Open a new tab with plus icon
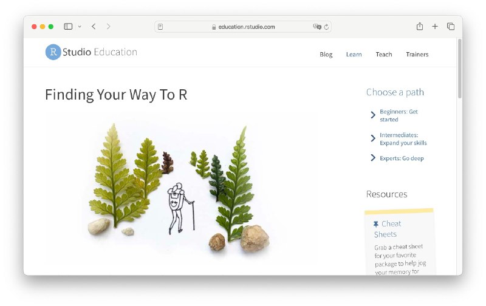486x306 pixels. click(435, 27)
